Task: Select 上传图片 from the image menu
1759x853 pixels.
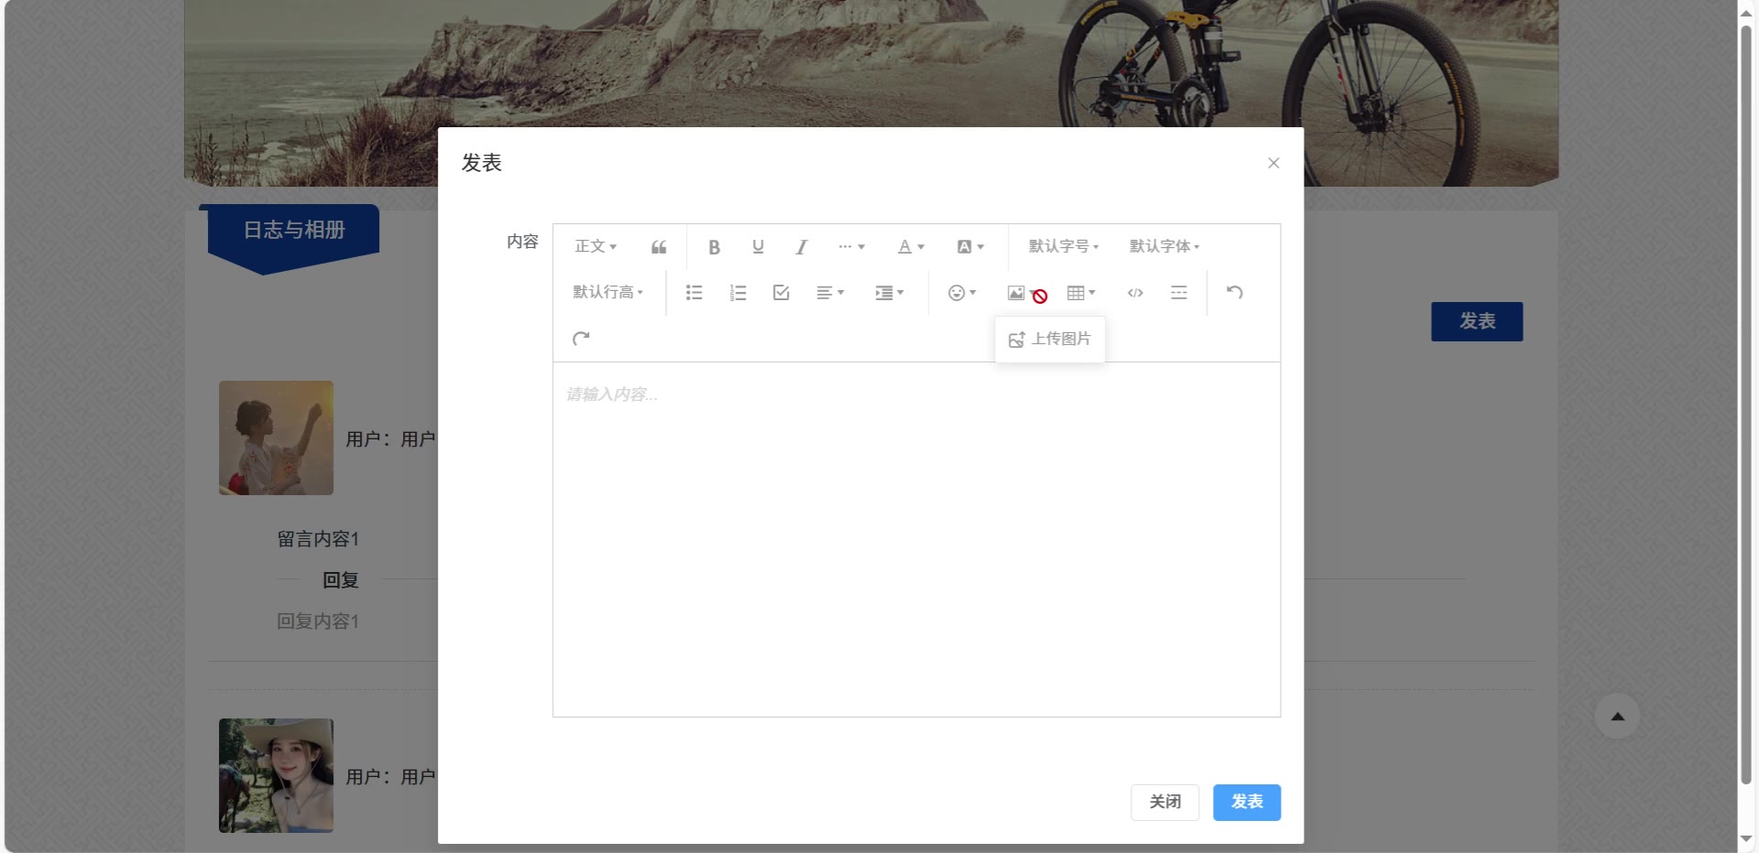Action: tap(1050, 340)
